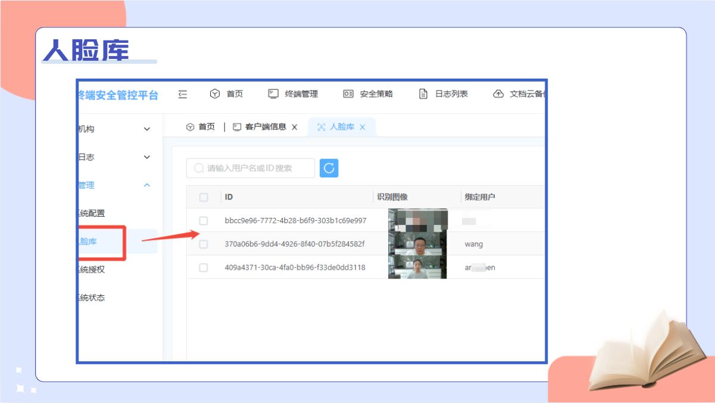Click the face-scan icon on the 人脸库 tab

(321, 127)
